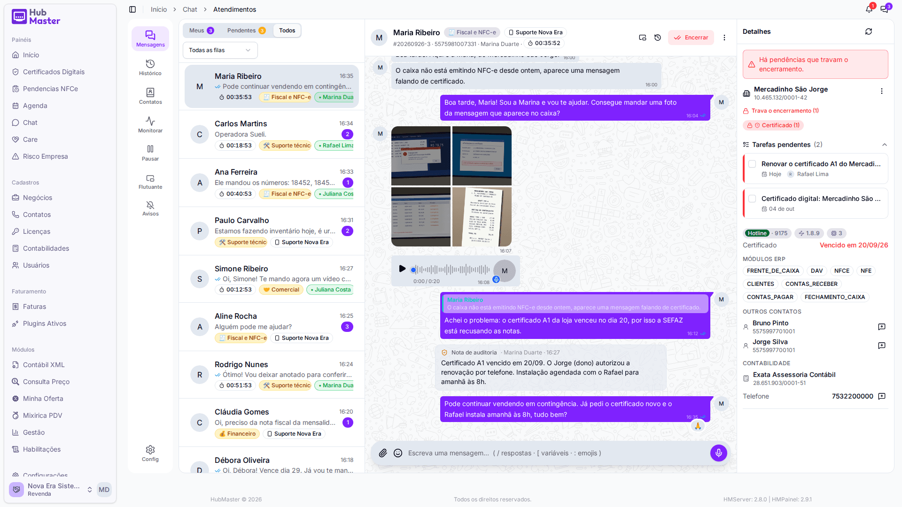This screenshot has width=902, height=507.
Task: Open the Flutuante window mode
Action: pos(150,182)
